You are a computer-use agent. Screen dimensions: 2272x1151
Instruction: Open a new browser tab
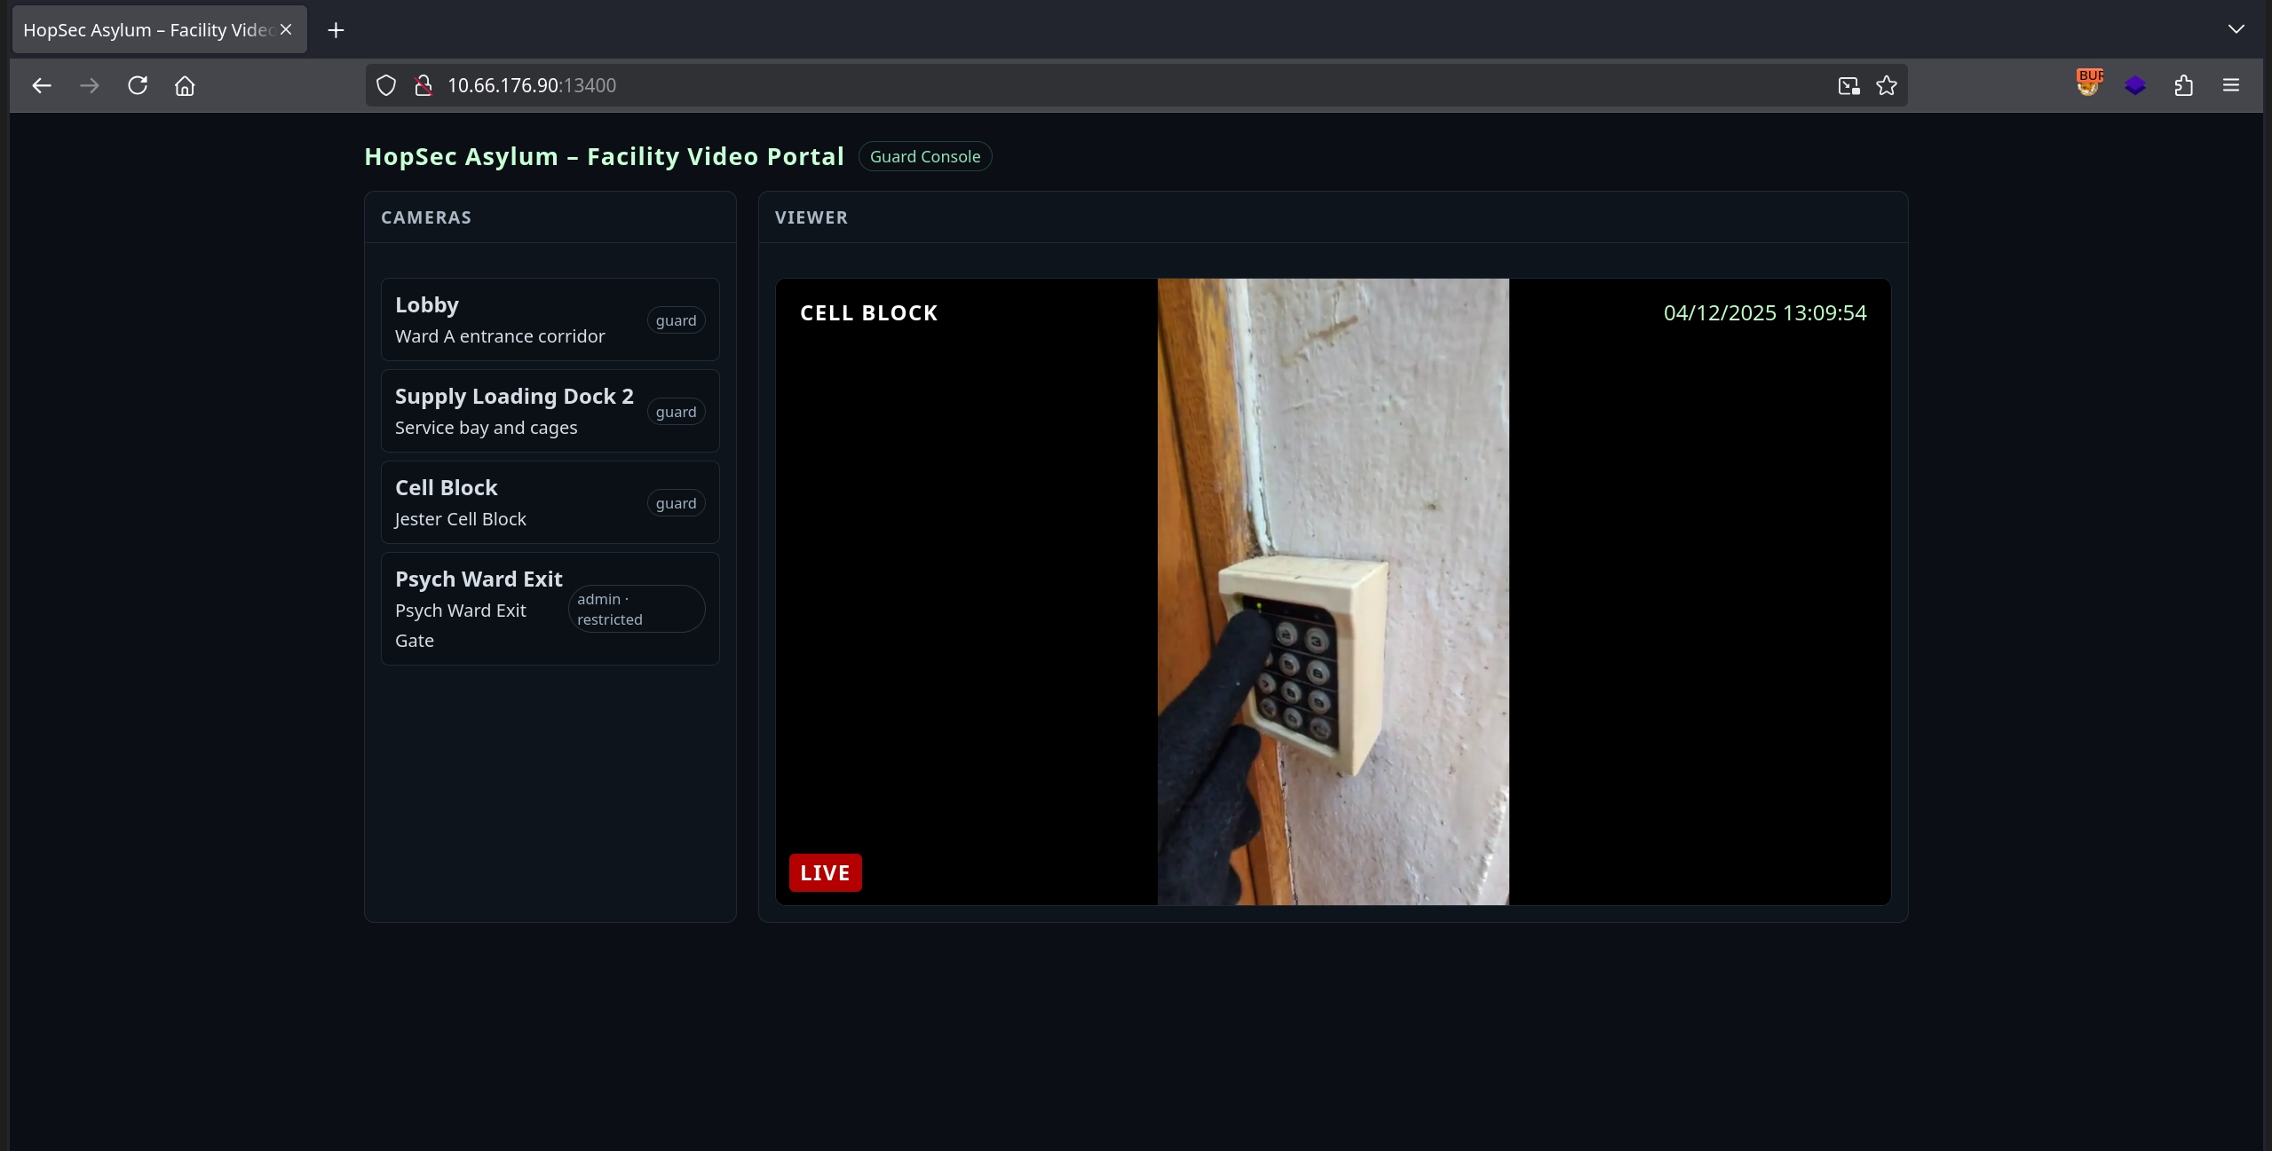tap(335, 29)
